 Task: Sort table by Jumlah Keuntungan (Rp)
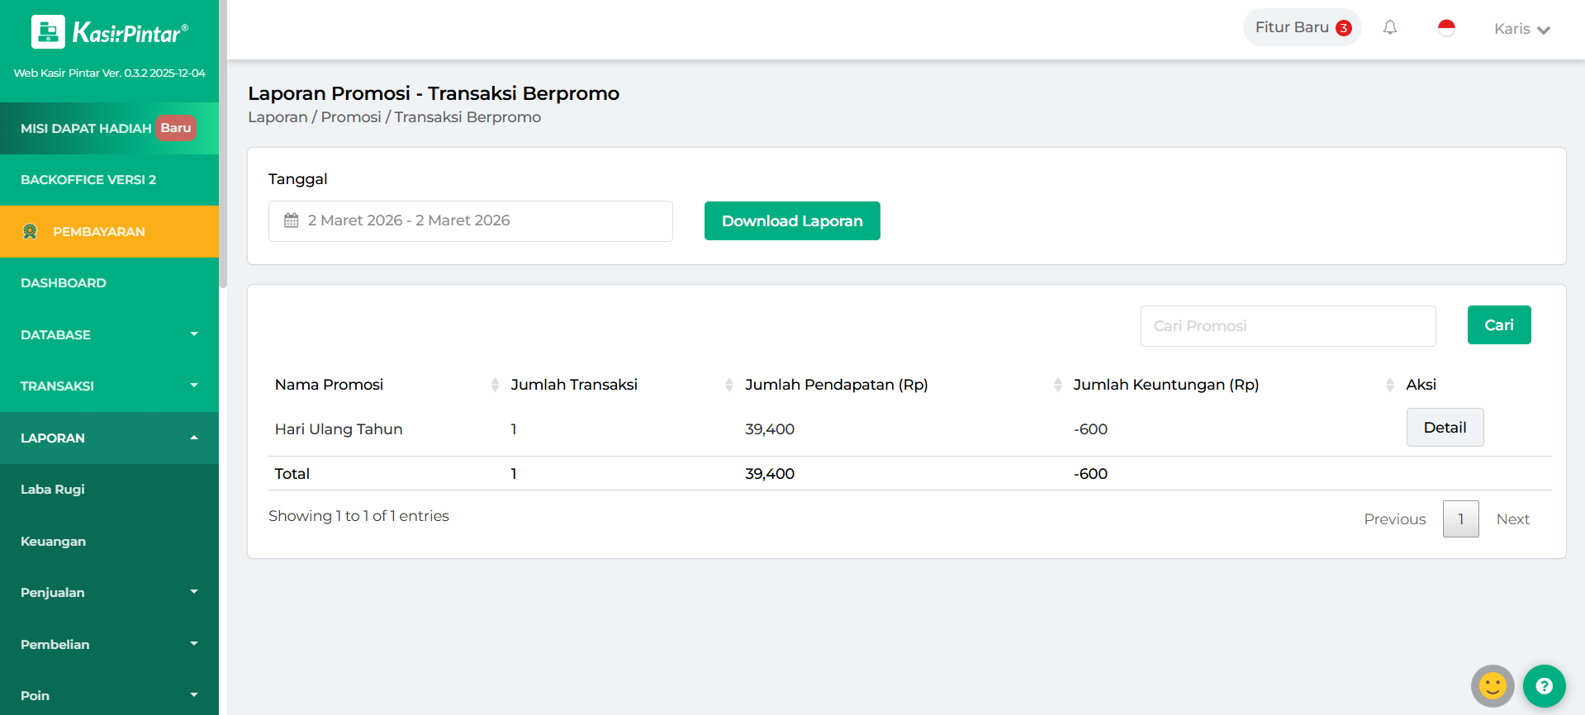pyautogui.click(x=1389, y=385)
